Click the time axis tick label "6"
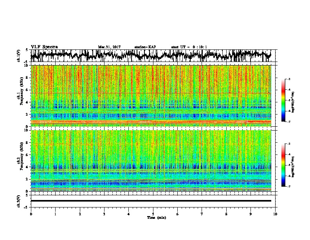Image resolution: width=310 pixels, height=240 pixels. click(x=177, y=214)
